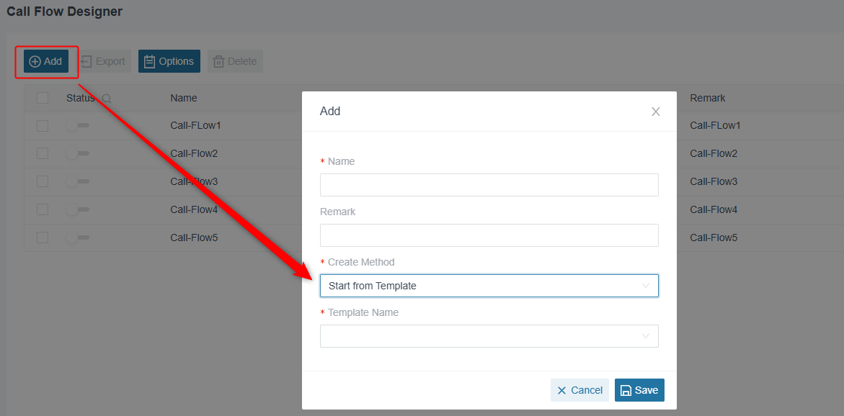Screen dimensions: 844x416
Task: Select Call-Flow5 in Name column
Action: tap(194, 238)
